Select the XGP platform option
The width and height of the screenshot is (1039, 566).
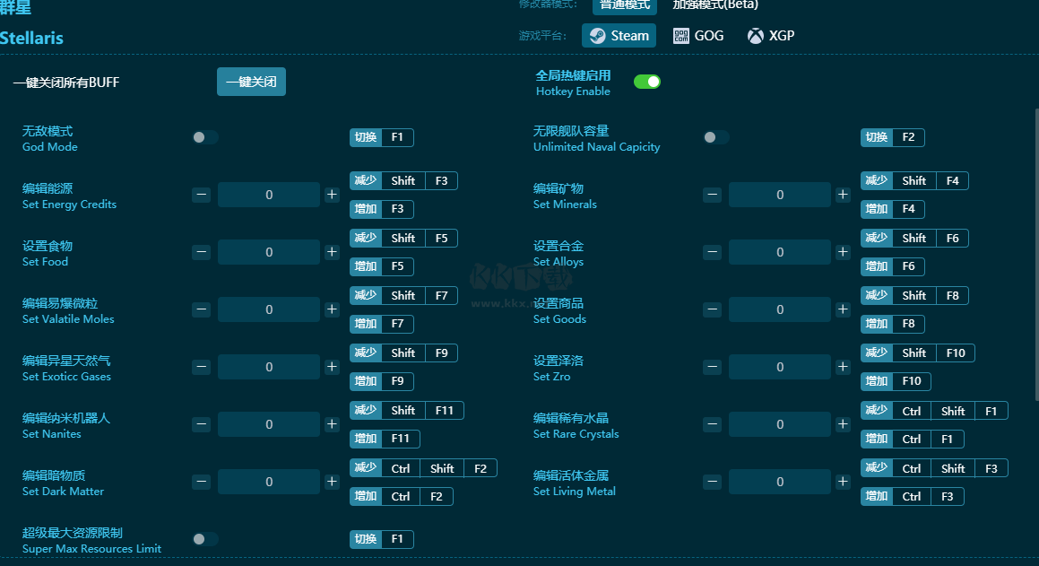point(771,36)
